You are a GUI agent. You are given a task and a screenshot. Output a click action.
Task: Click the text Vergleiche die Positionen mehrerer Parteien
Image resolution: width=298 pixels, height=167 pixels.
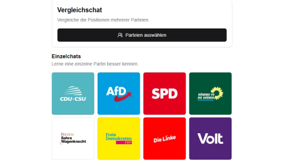click(x=103, y=20)
